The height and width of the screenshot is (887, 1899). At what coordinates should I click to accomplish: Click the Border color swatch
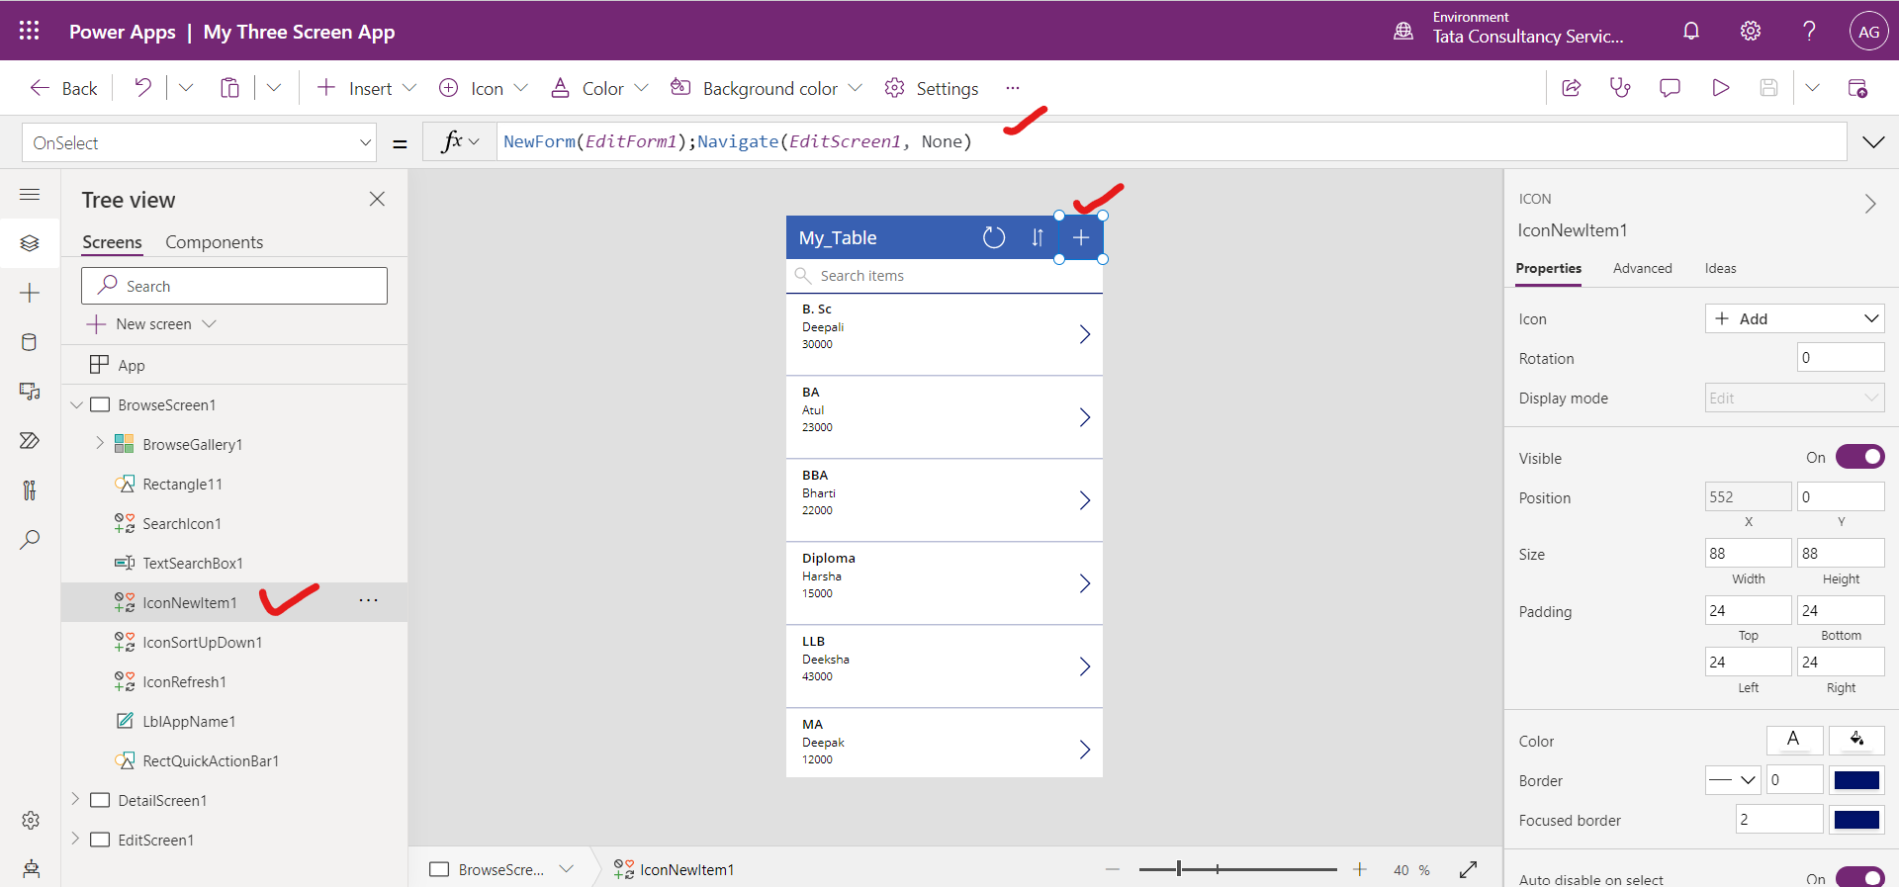click(1856, 779)
